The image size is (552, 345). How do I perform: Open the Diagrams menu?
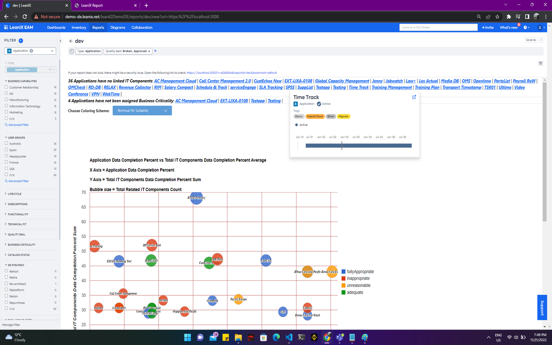point(118,27)
